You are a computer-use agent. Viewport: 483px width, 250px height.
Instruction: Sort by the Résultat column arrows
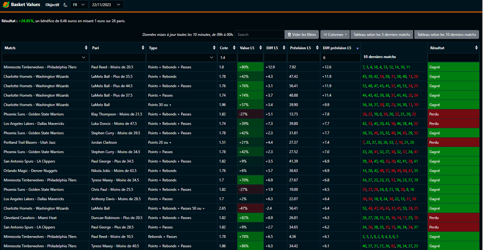[x=477, y=48]
